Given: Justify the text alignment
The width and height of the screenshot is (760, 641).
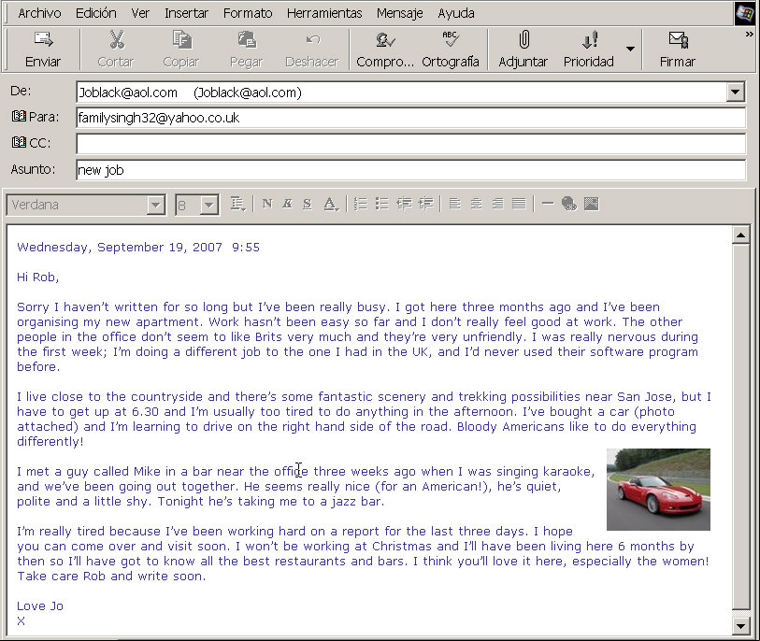Looking at the screenshot, I should coord(519,204).
